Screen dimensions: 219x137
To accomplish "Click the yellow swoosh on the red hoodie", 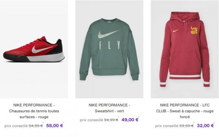I will click(x=176, y=31).
